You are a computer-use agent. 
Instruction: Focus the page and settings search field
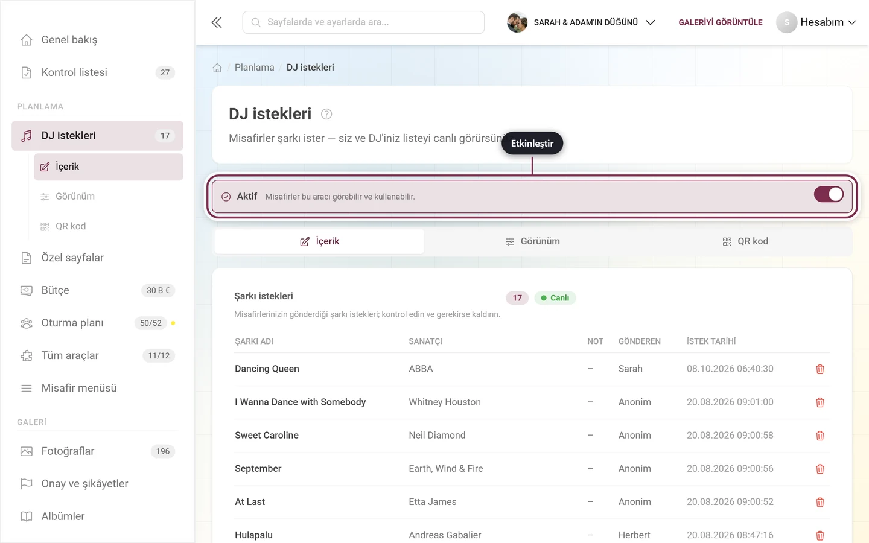[x=363, y=22]
